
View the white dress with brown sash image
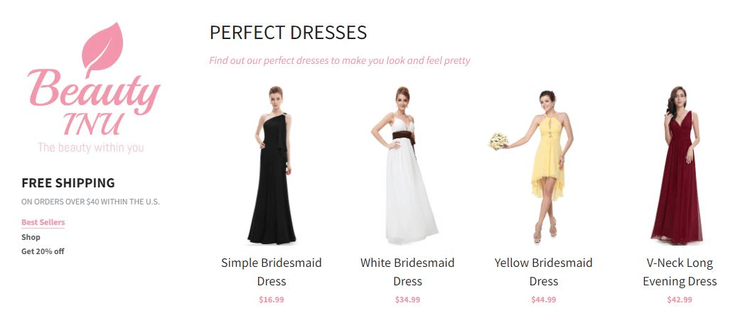click(x=405, y=165)
